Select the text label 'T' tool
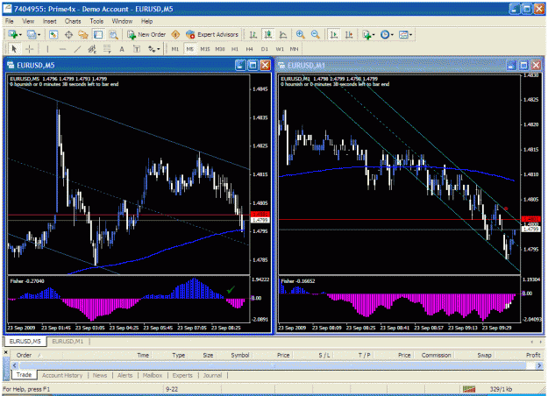Viewport: 548px width, 396px height. (x=137, y=49)
